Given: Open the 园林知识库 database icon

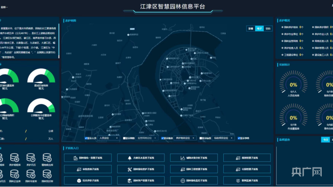Looking at the screenshot, I should tap(47, 174).
